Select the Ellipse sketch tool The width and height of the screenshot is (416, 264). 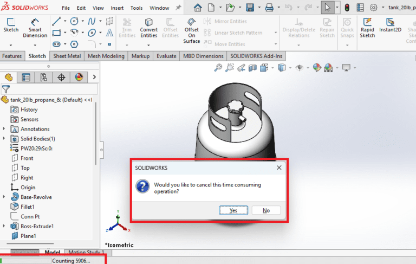pos(92,33)
